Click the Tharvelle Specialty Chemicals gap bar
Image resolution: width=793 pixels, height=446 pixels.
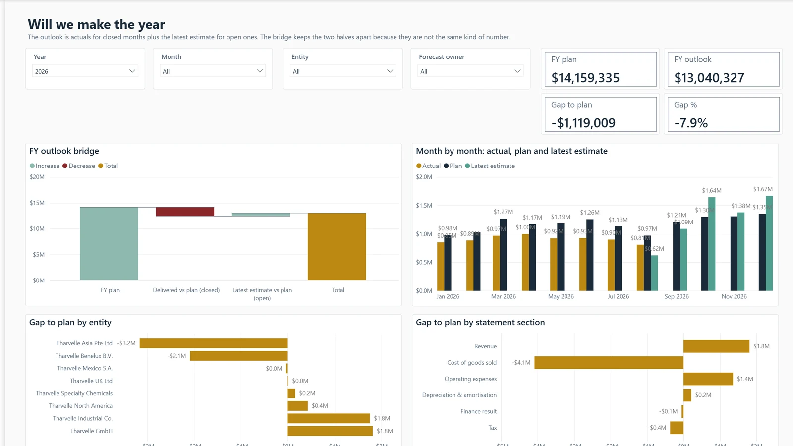291,393
